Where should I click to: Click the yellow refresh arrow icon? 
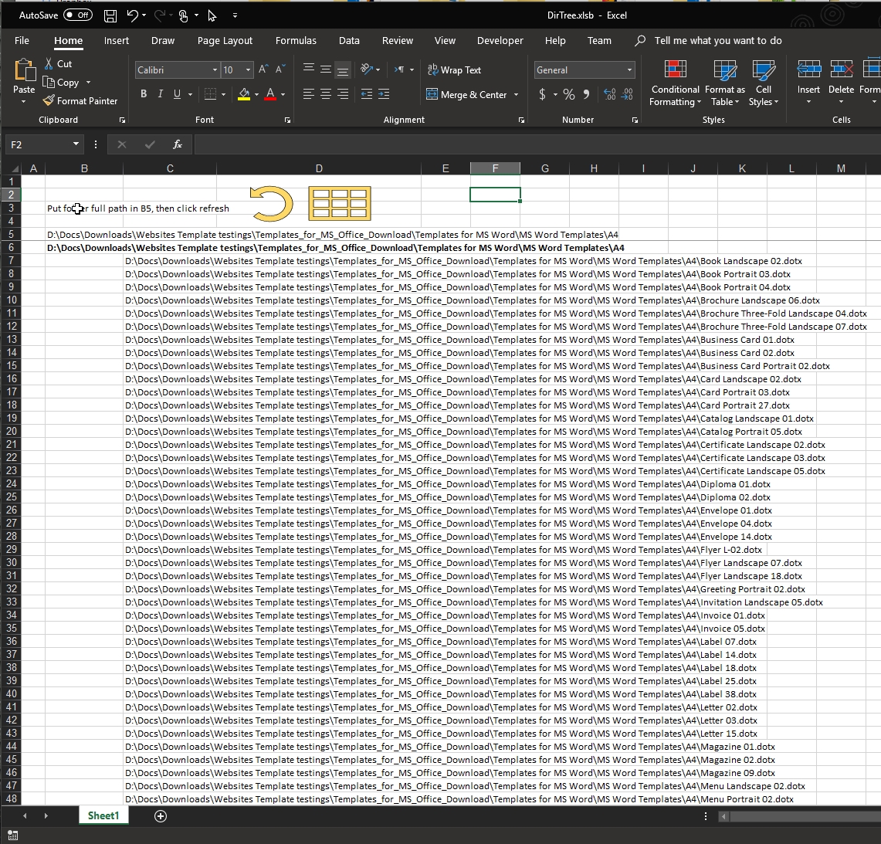(x=272, y=204)
